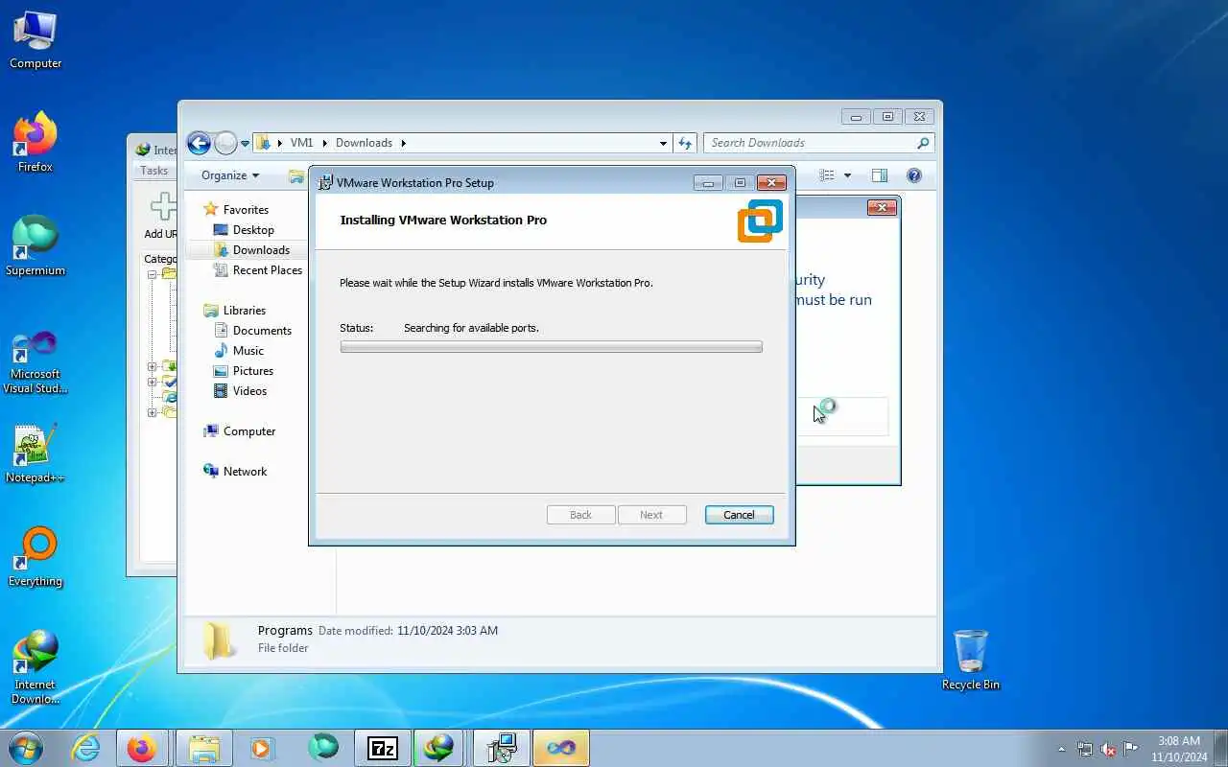Switch to Firefox on the taskbar

142,748
